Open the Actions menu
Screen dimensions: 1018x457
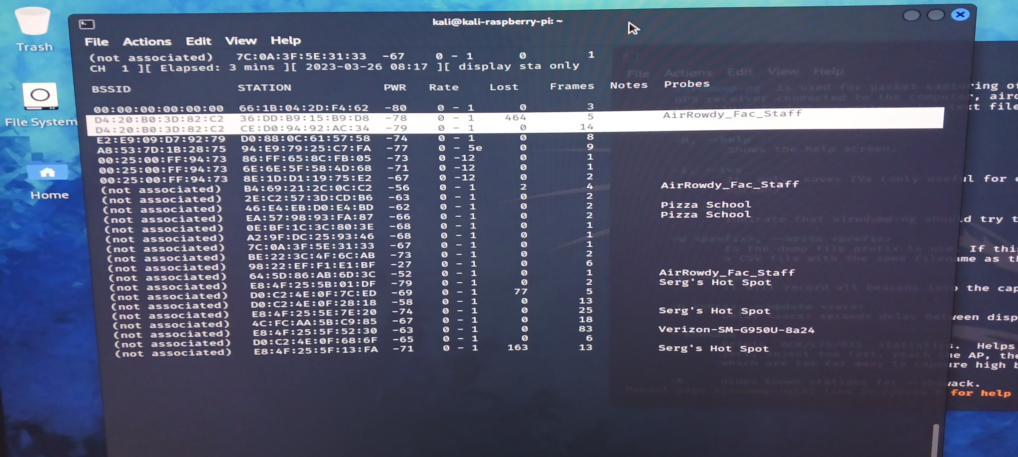(147, 41)
